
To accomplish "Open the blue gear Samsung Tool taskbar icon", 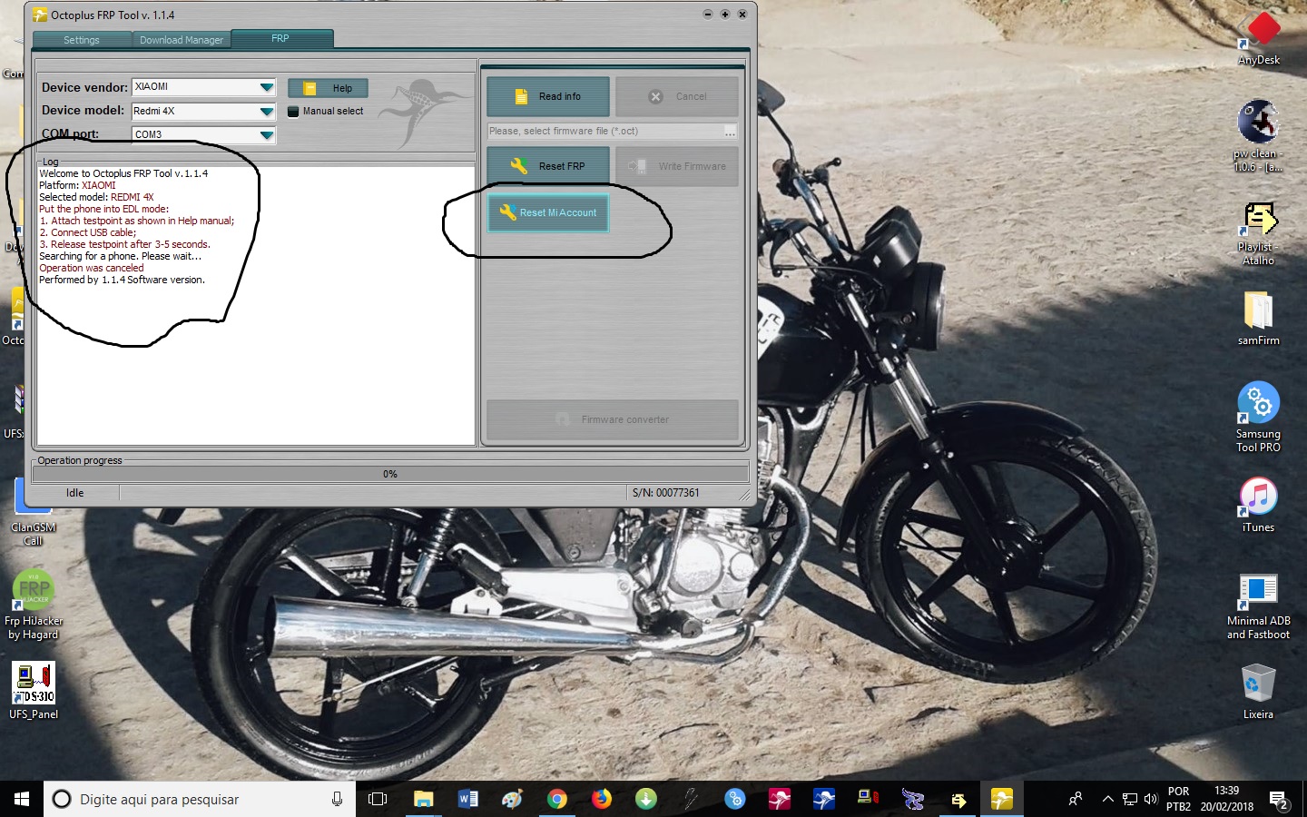I will click(735, 799).
